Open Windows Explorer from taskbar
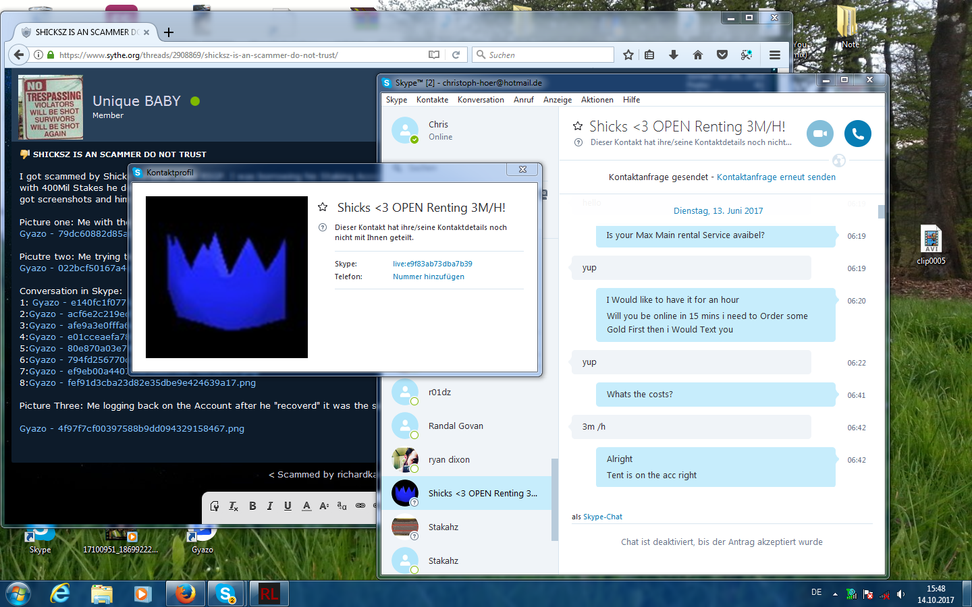The image size is (972, 607). pos(102,594)
